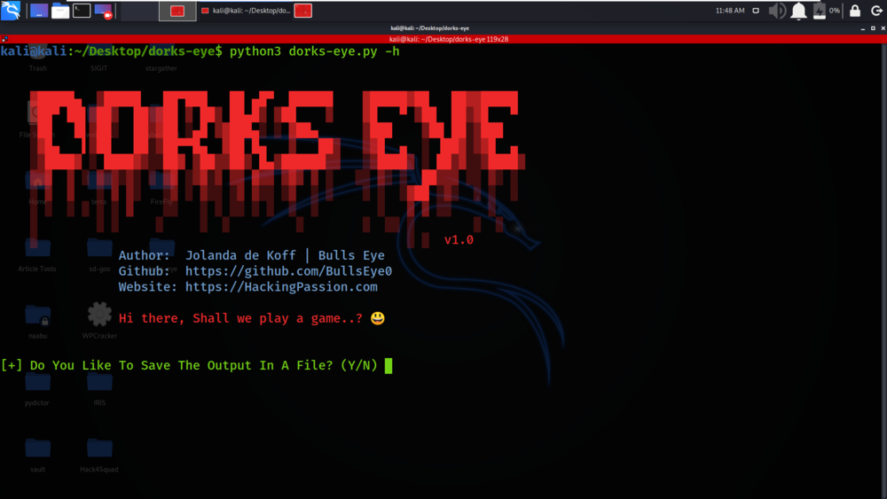Viewport: 887px width, 499px height.
Task: Click the smiley emoji after game prompt
Action: (x=378, y=318)
